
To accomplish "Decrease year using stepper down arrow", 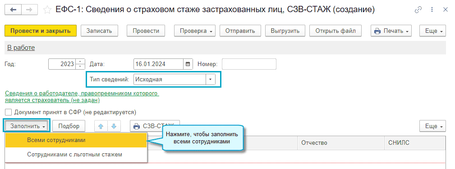I will 80,67.
